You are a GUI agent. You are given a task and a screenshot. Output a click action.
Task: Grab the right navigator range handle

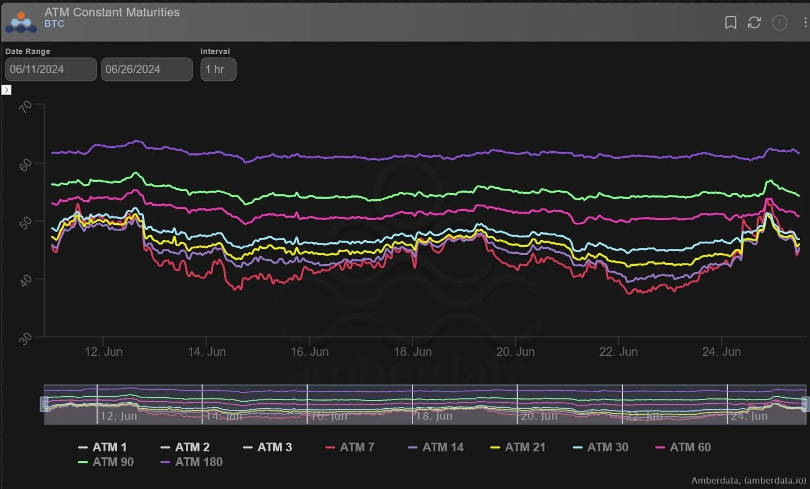tap(806, 404)
